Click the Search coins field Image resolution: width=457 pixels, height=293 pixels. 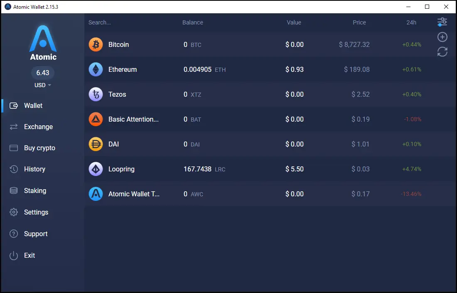(x=100, y=22)
